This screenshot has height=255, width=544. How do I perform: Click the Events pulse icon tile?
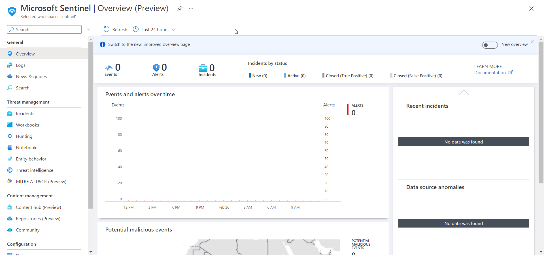109,68
